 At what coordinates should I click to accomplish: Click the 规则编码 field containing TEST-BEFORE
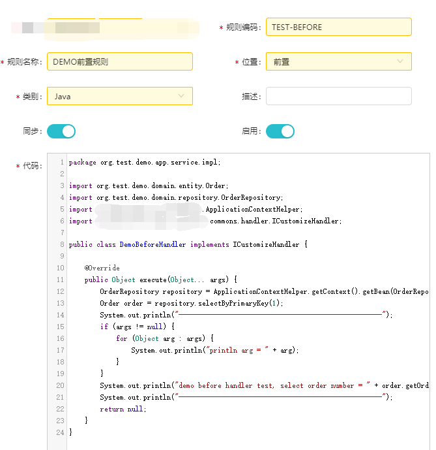pos(339,27)
